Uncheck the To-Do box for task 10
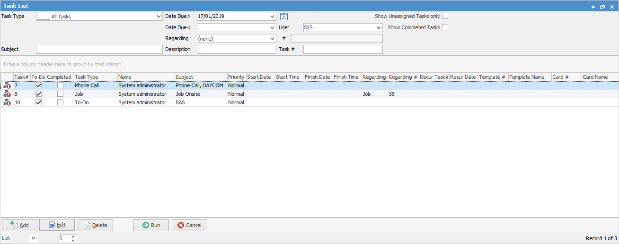 pyautogui.click(x=39, y=102)
